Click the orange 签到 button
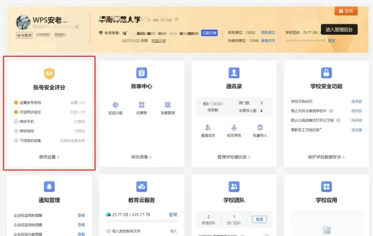373x236 pixels. click(346, 11)
